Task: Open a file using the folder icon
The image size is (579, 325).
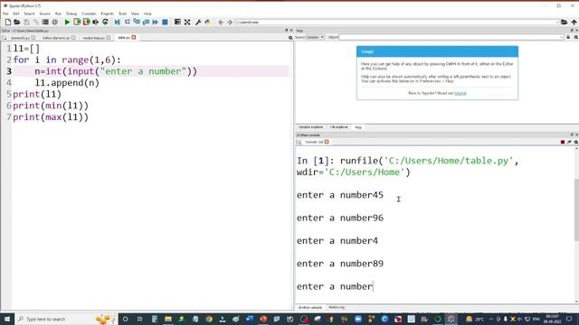Action: pos(17,22)
